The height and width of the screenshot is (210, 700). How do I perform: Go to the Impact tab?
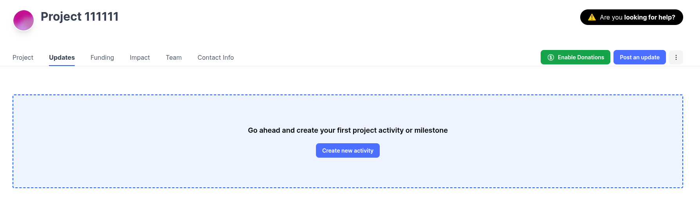click(x=140, y=57)
